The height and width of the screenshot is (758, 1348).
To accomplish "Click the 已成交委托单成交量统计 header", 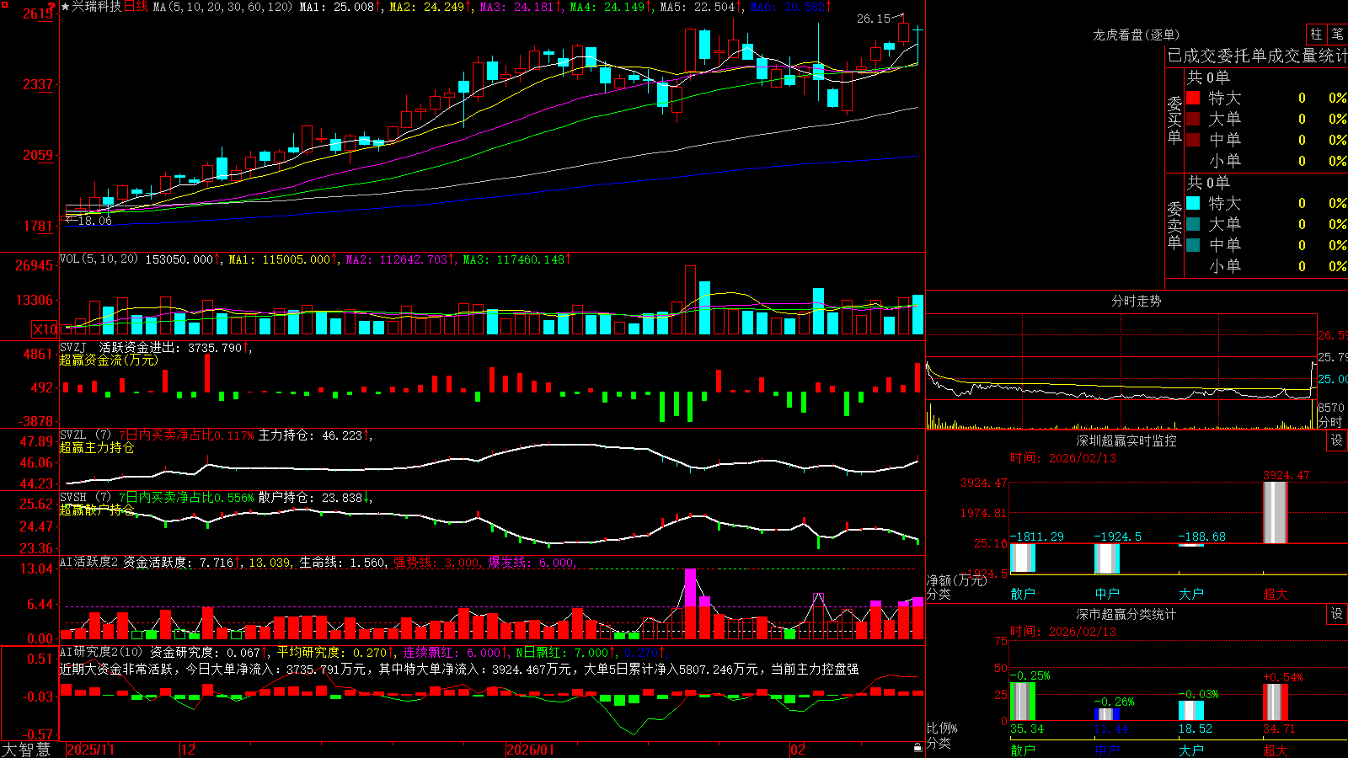I will tap(1257, 56).
